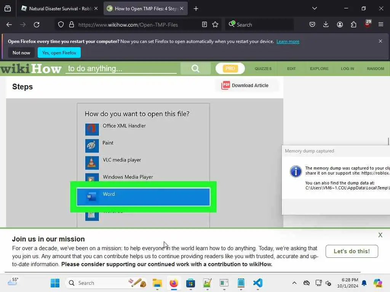Click the 'Memory dump captured' dialog title
The image size is (390, 292).
click(x=309, y=151)
